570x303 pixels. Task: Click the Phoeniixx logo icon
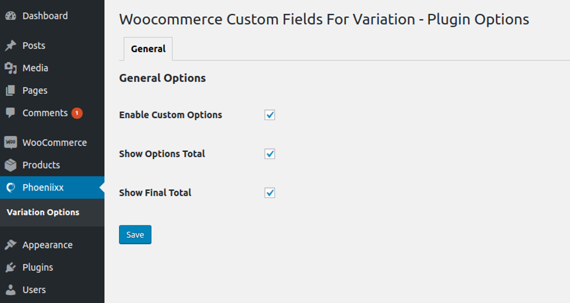pos(11,187)
